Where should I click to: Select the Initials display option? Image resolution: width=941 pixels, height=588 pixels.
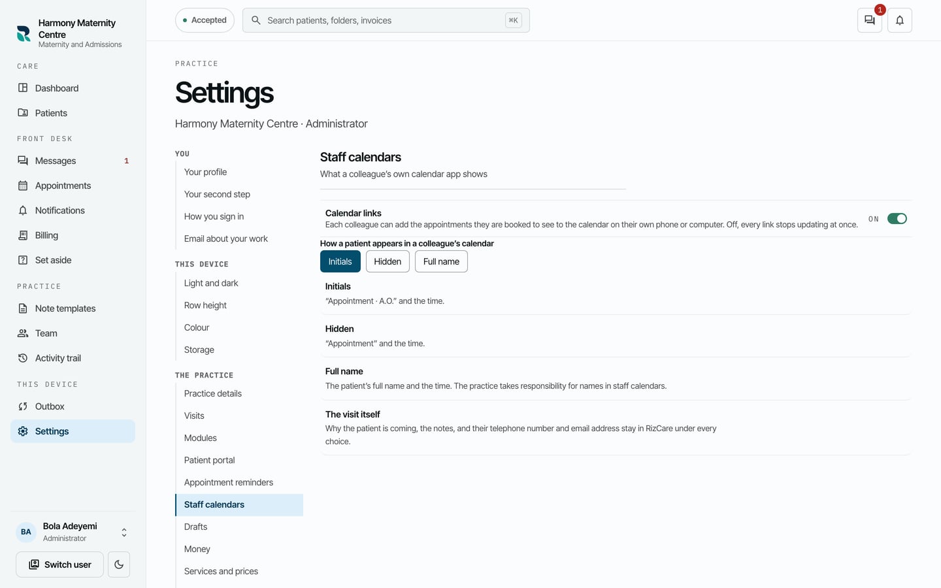coord(340,261)
